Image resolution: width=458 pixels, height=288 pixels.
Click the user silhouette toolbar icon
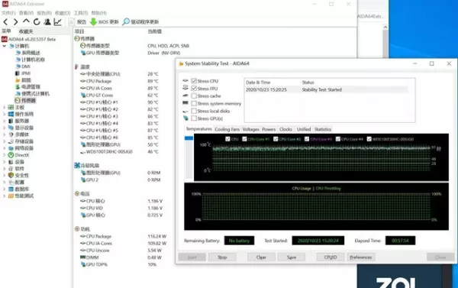pyautogui.click(x=47, y=22)
